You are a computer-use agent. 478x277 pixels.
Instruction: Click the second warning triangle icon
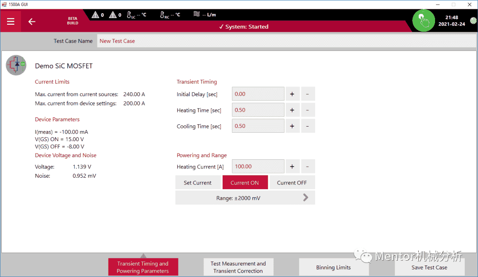coord(113,15)
